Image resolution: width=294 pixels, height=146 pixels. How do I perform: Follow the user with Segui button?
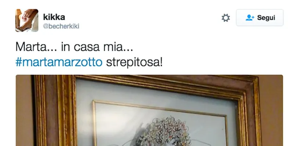260,18
